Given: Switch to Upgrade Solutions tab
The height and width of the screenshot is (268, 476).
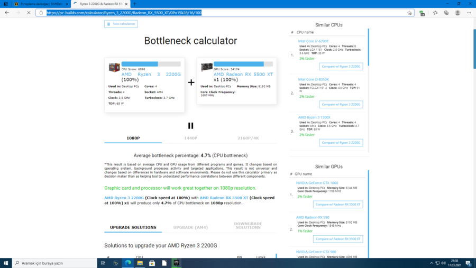Looking at the screenshot, I should coord(133,227).
